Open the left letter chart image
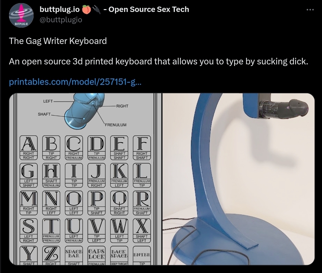322x273 pixels. pos(85,179)
